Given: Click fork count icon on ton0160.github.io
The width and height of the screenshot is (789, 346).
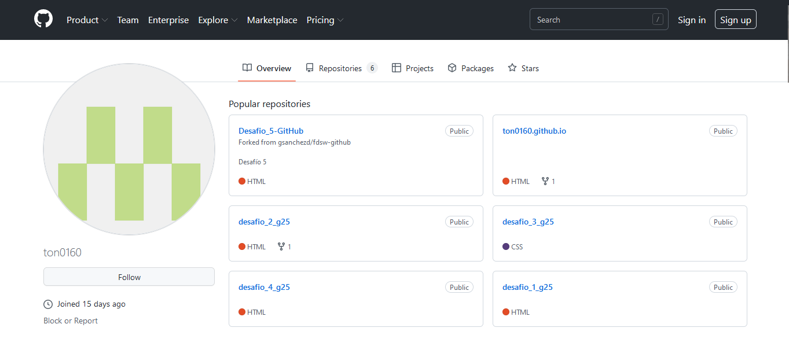Looking at the screenshot, I should coord(545,181).
